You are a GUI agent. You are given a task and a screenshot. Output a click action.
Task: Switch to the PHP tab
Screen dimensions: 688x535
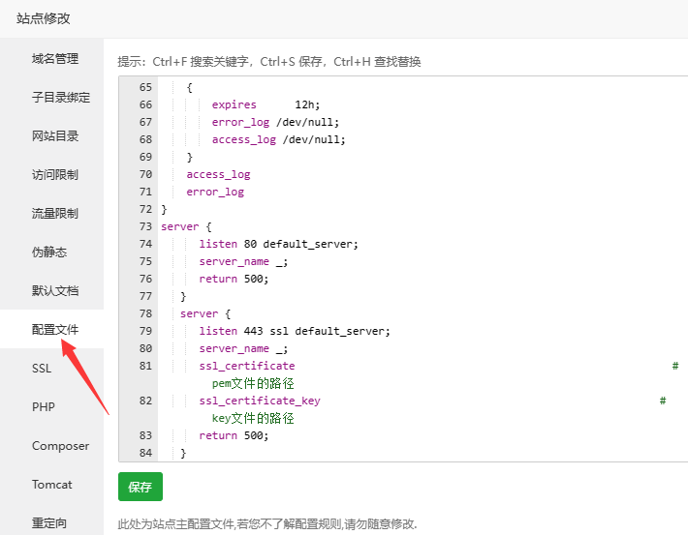click(x=44, y=407)
